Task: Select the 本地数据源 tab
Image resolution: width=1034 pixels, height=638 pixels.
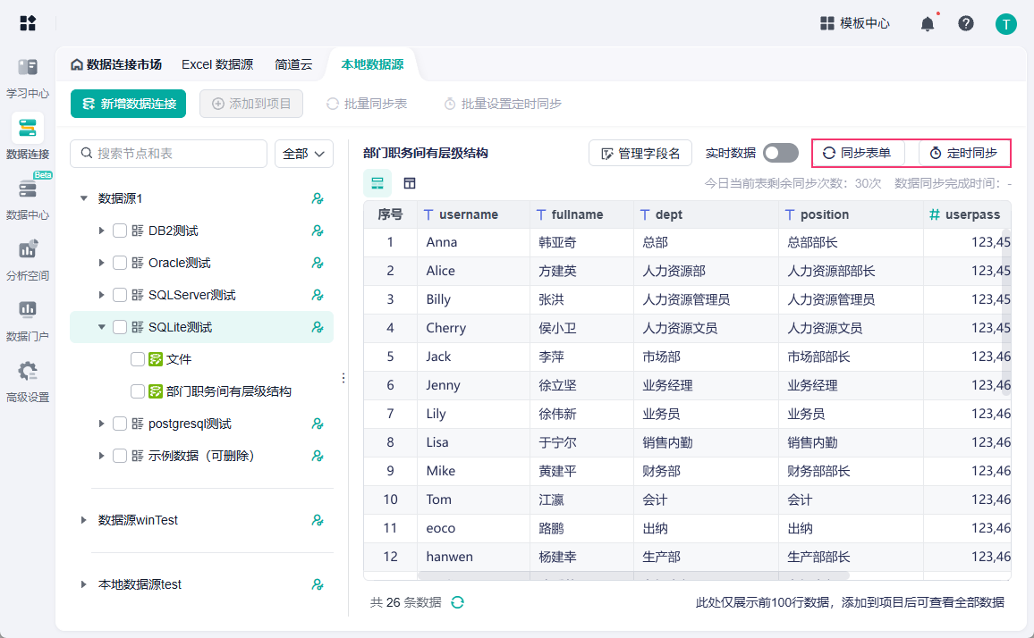Action: (x=372, y=64)
